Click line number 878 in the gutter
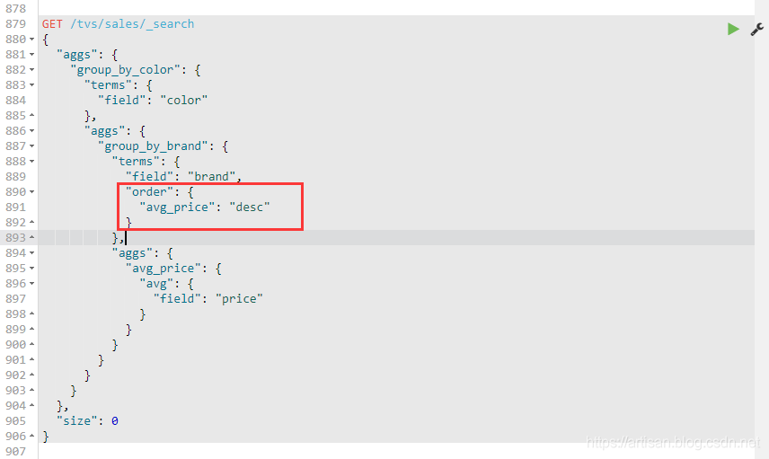Screen dimensions: 769x459 point(14,9)
